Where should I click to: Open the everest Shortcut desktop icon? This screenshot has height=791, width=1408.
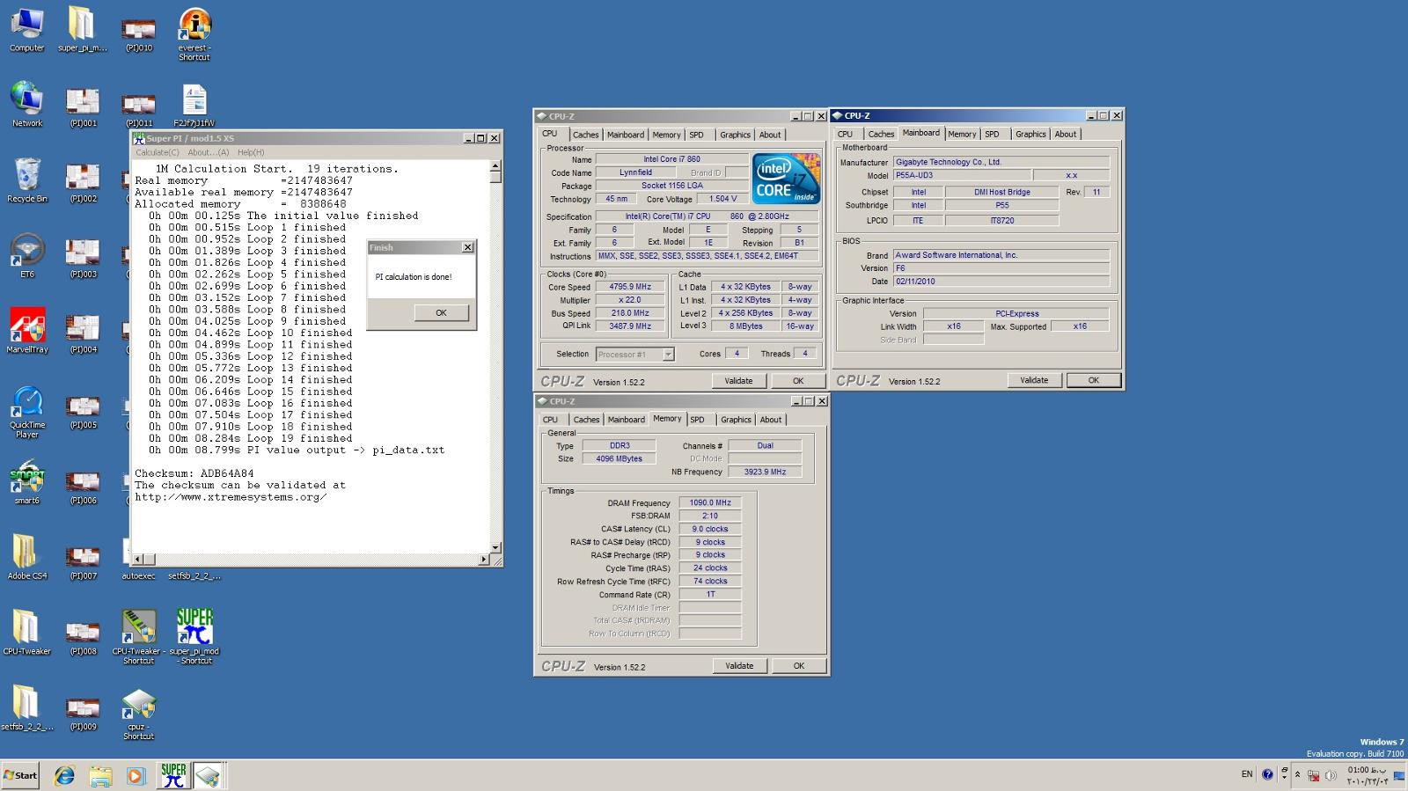194,35
